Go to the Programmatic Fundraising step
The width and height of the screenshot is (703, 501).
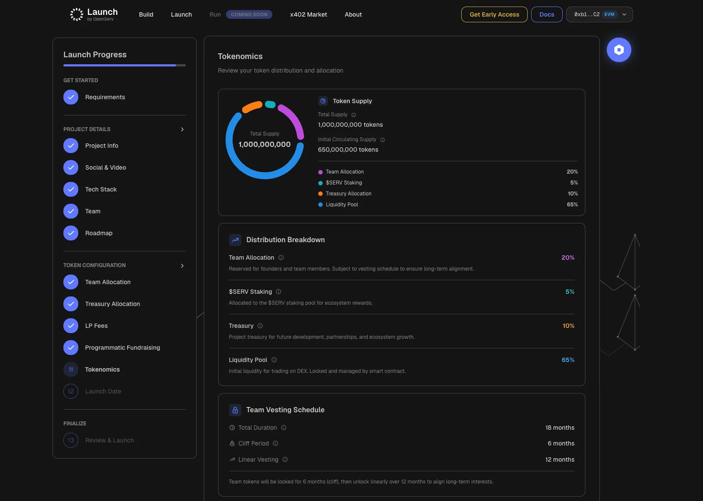click(122, 348)
